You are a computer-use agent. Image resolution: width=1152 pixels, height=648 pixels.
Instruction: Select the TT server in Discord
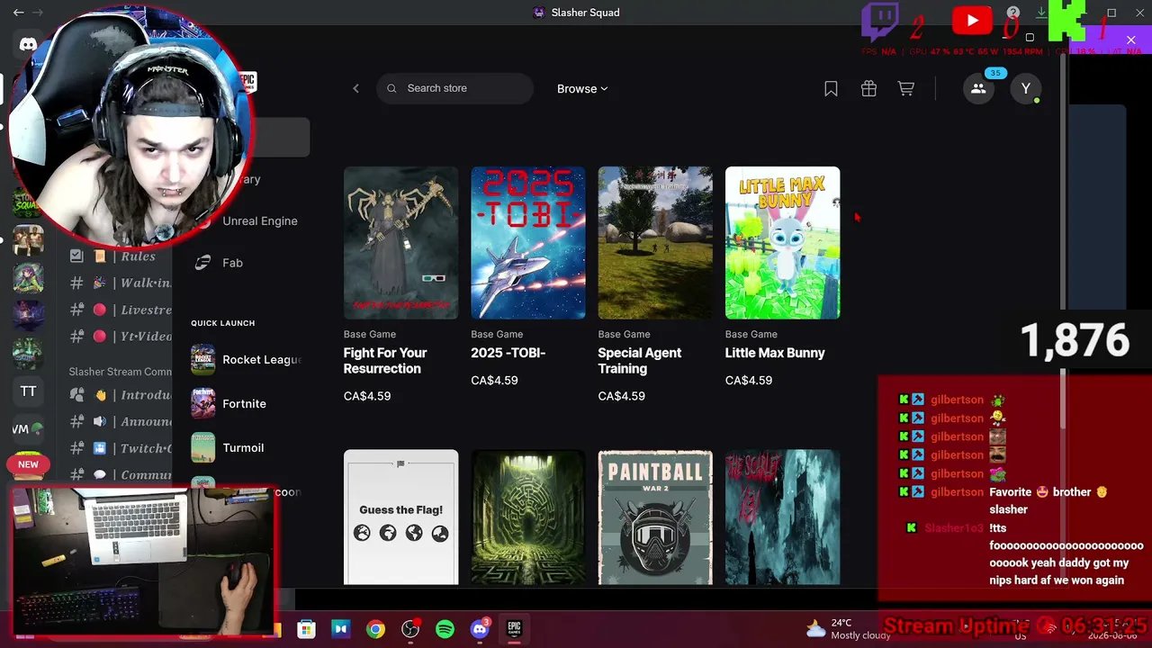(x=28, y=391)
